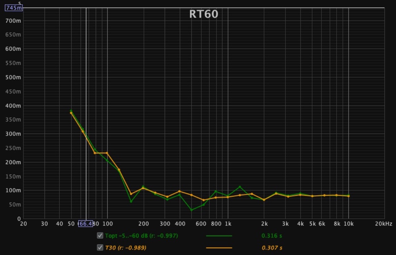Viewport: 396px width, 255px height.
Task: Click the orange T30 legend line sample
Action: 219,248
